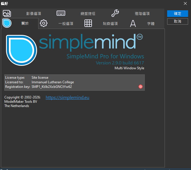This screenshot has height=170, width=191.
Task: Click the About tab's SimpleMind droplet icon
Action: [7, 23]
